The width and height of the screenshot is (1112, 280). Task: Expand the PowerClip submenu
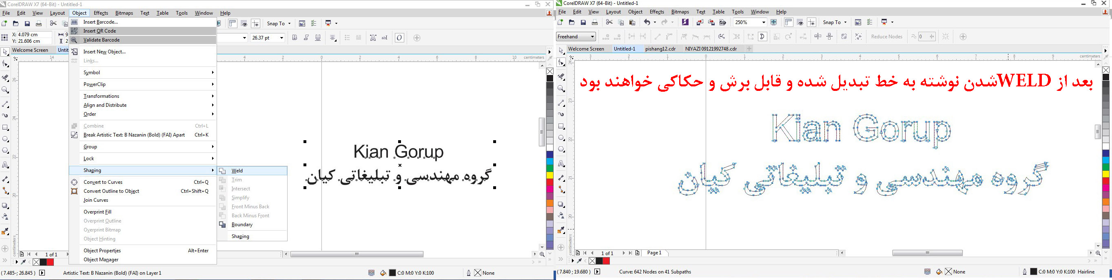143,84
